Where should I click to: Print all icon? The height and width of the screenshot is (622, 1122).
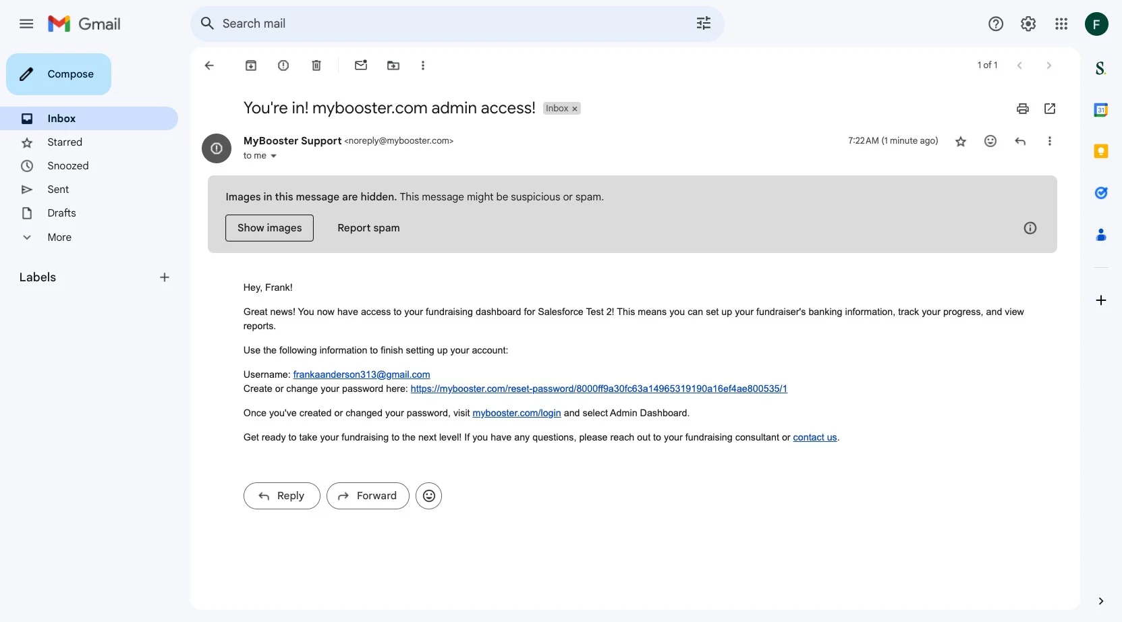pyautogui.click(x=1023, y=109)
